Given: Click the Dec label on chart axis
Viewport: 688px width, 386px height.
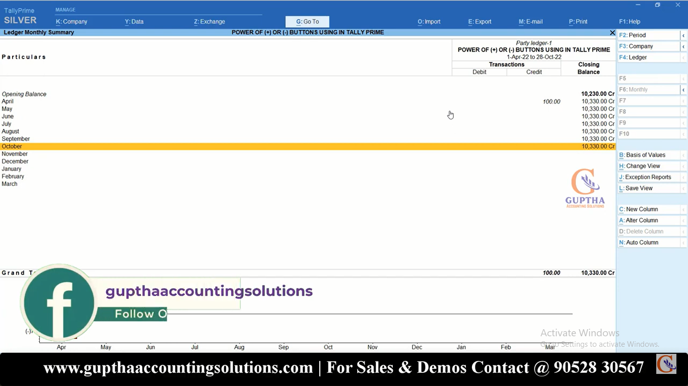Looking at the screenshot, I should pos(417,347).
